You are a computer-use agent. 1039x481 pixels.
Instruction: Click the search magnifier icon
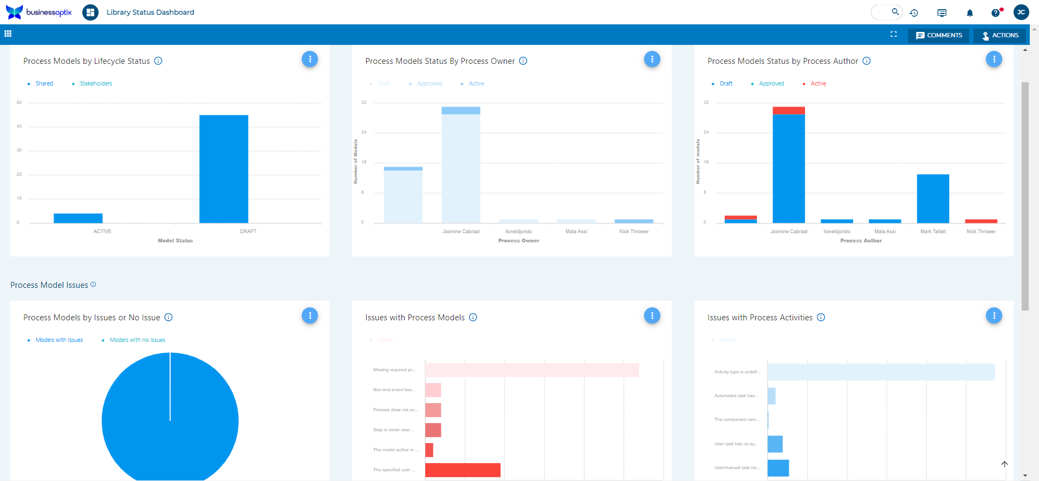point(895,11)
